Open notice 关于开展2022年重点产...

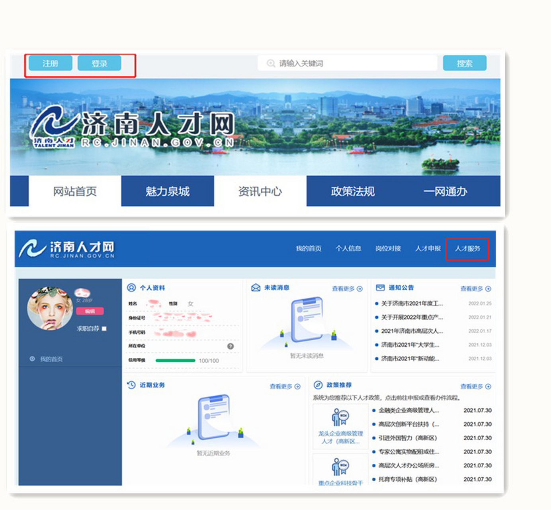click(412, 317)
